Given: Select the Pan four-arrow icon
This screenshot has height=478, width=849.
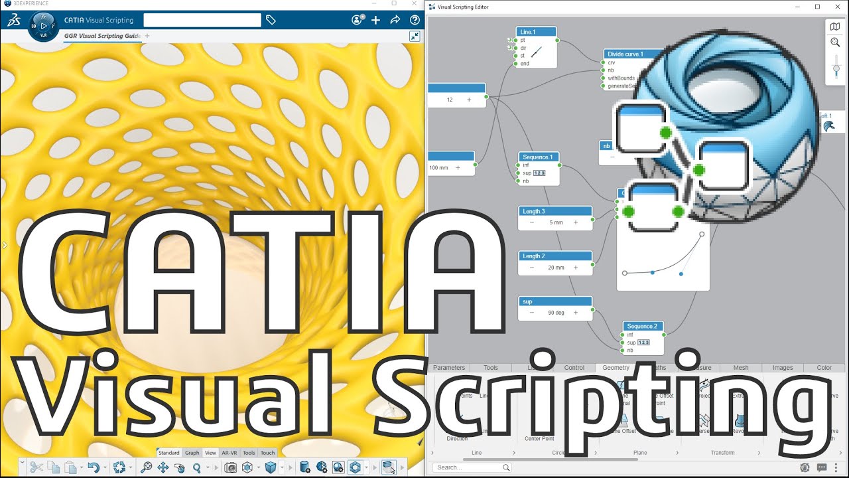Looking at the screenshot, I should (x=163, y=467).
